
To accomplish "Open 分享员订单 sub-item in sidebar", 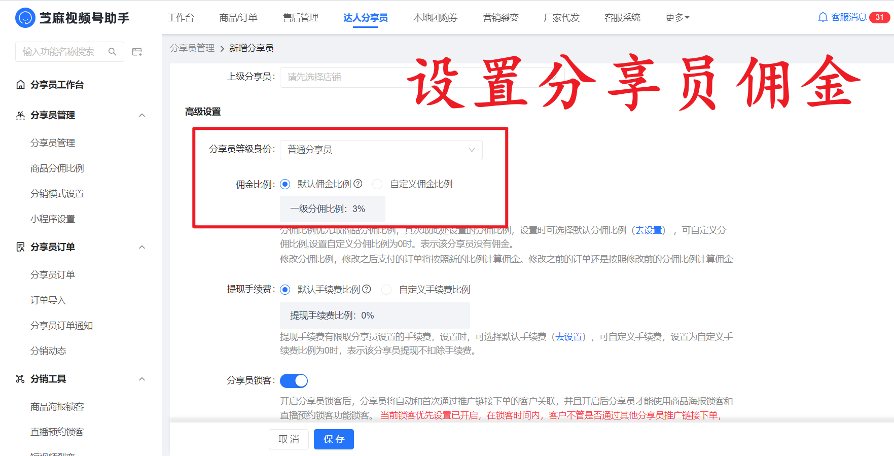I will [53, 275].
